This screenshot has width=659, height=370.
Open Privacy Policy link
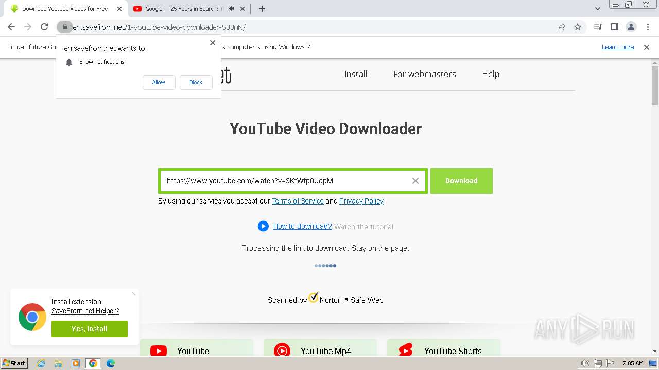tap(361, 201)
